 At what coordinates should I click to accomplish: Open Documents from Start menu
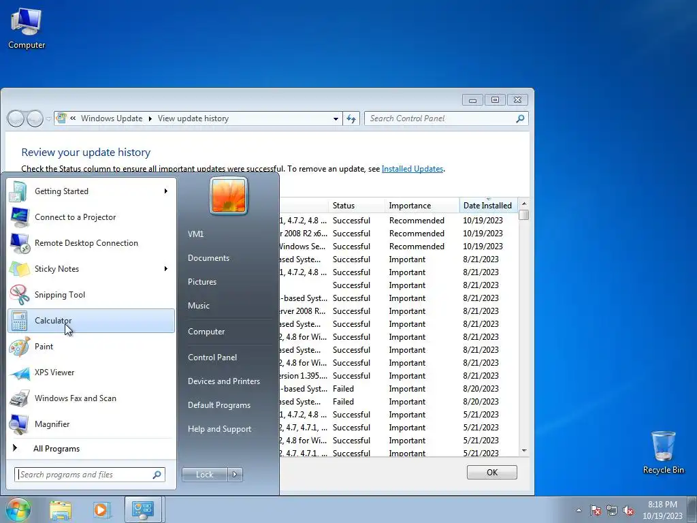coord(208,258)
